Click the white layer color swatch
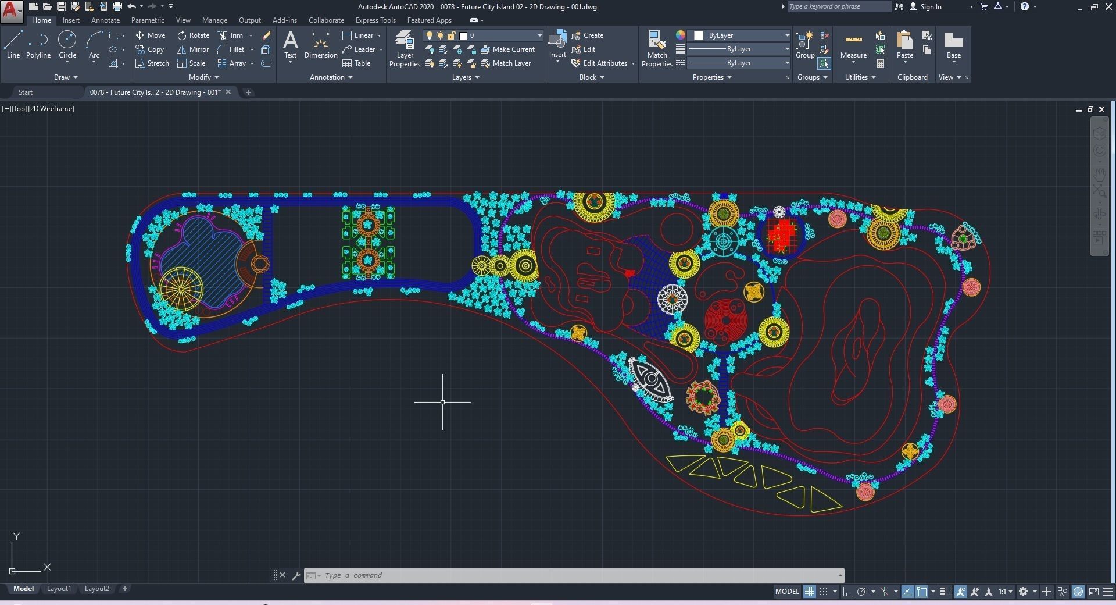The height and width of the screenshot is (605, 1116). point(463,35)
